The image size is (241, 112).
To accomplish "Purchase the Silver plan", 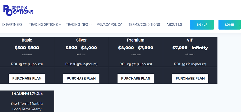I will [x=81, y=79].
